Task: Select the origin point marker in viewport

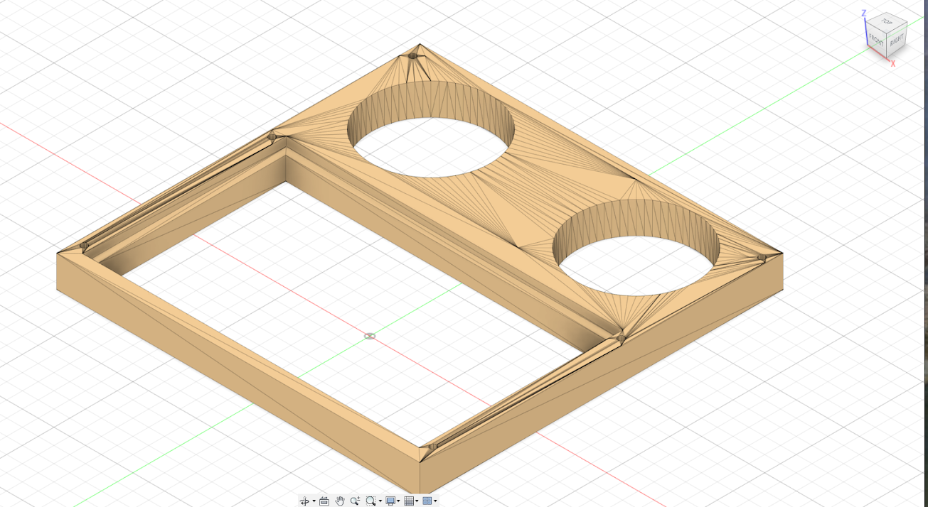Action: (x=370, y=336)
